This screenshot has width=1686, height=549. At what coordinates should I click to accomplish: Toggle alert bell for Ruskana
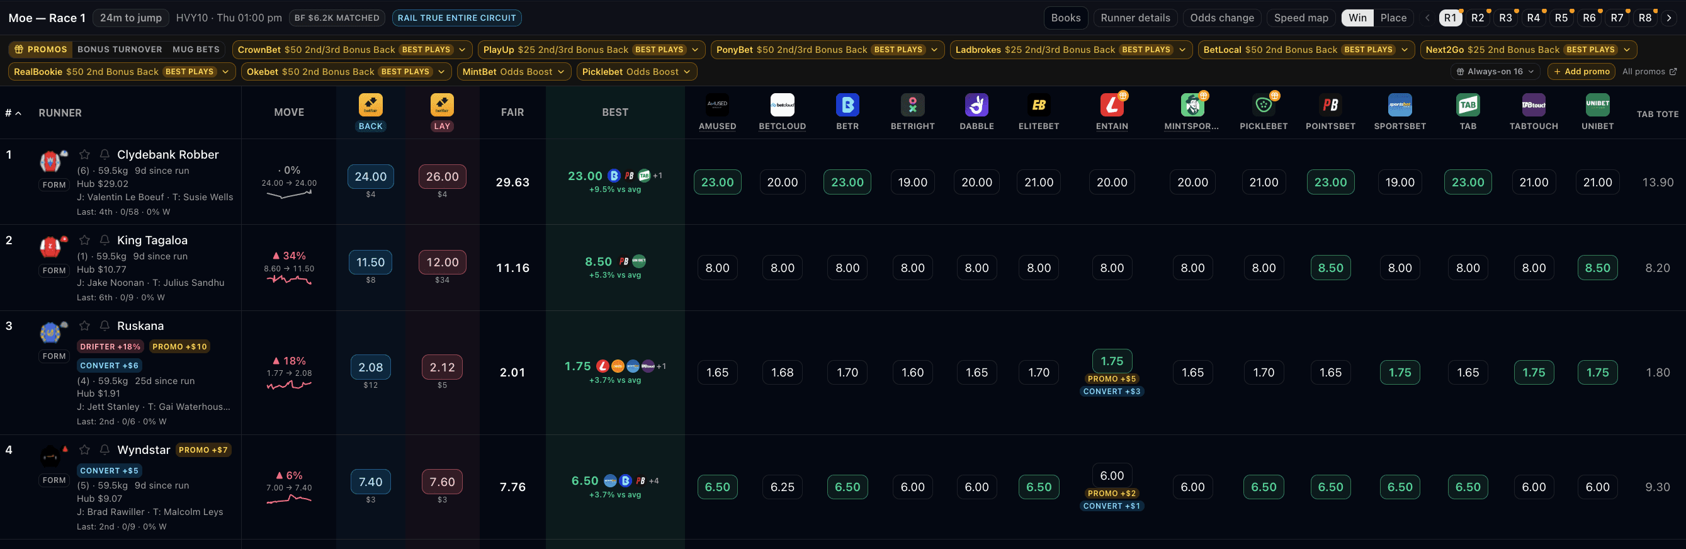tap(105, 326)
